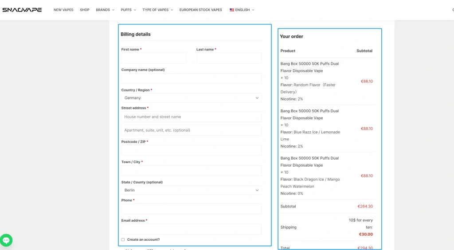Click the Town / City input field
Screen dimensions: 454x250
(x=192, y=171)
